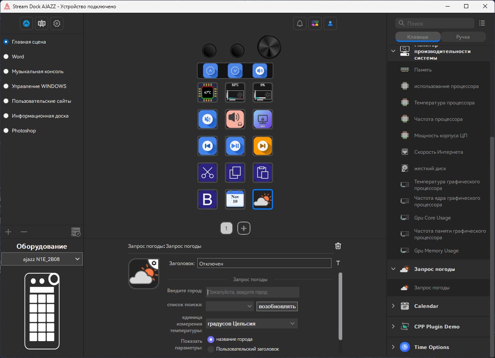The image size is (495, 358).
Task: Select the volume speaker touch-strip key
Action: (260, 71)
